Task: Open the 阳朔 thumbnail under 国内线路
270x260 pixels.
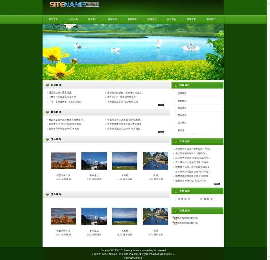Action: tap(155, 216)
